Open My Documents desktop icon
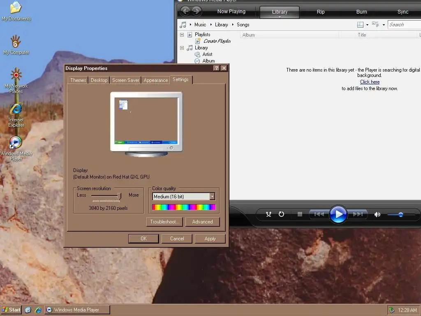The height and width of the screenshot is (316, 421). [16, 11]
